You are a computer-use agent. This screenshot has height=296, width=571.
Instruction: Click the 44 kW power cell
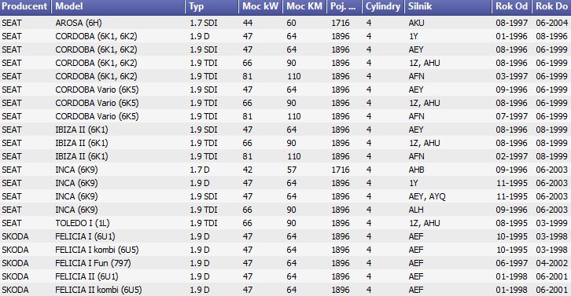click(248, 23)
